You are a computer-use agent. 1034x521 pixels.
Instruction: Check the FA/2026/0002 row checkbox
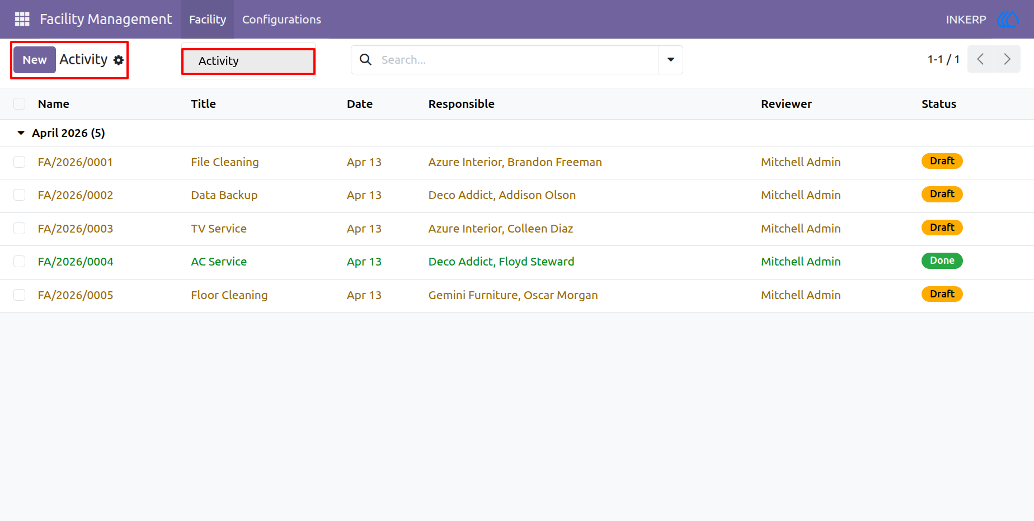[20, 195]
